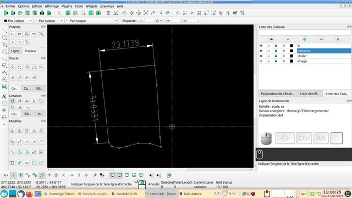
Task: Click the black color swatch of layer 0
Action: [291, 46]
